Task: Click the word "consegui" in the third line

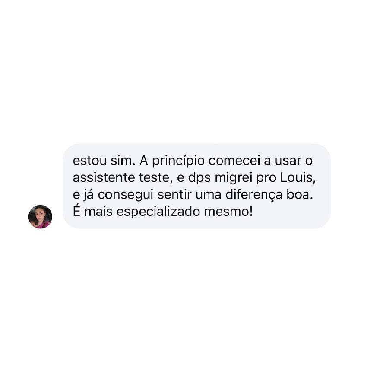Action: click(126, 195)
